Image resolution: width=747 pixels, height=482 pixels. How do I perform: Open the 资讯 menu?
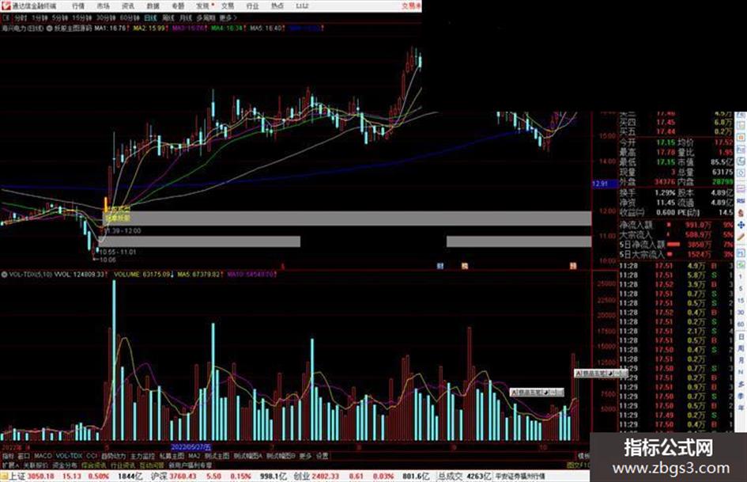click(x=128, y=6)
